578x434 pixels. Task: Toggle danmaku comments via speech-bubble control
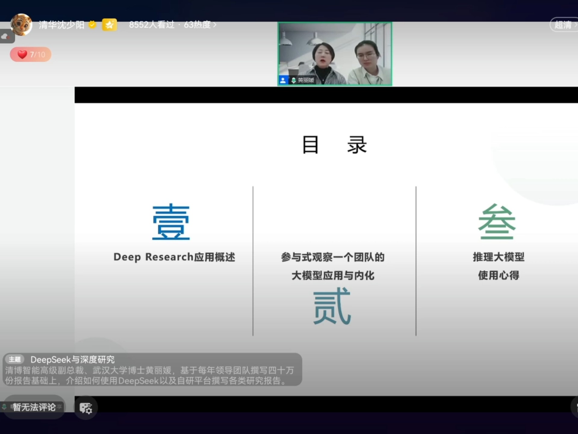tap(86, 408)
